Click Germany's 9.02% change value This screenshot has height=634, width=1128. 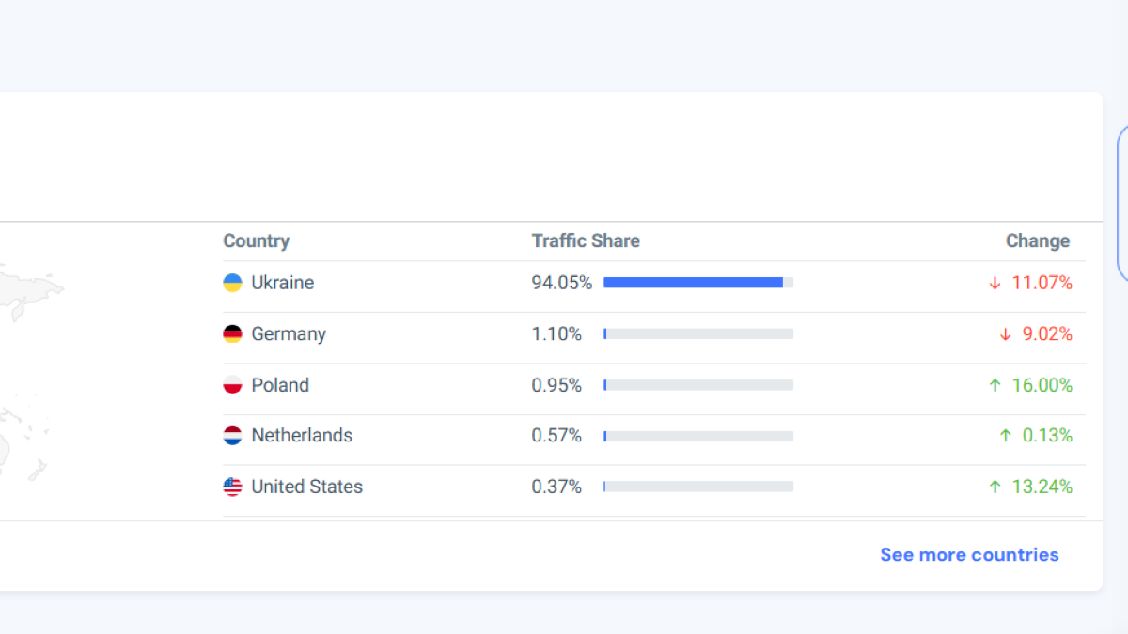tap(1047, 333)
